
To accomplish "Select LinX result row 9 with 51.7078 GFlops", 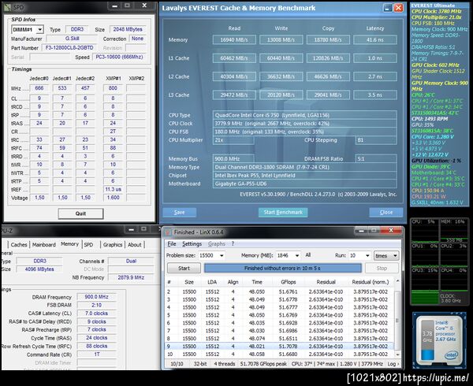I will click(280, 347).
